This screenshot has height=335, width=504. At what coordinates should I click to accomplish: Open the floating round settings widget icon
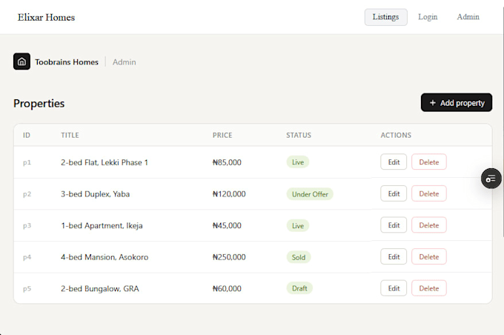pos(491,179)
